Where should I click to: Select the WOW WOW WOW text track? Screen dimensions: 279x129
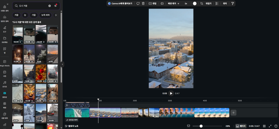tap(77, 105)
